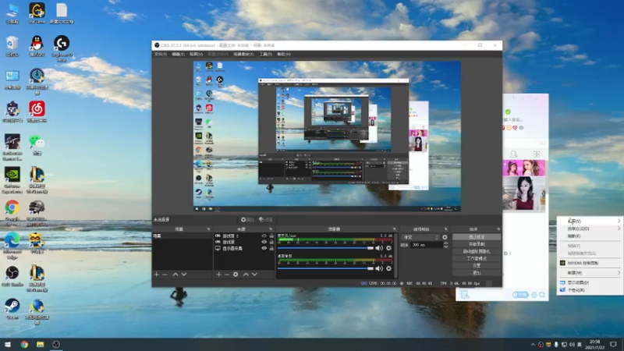624x351 pixels.
Task: Open Google Chrome desktop shortcut
Action: (x=12, y=211)
